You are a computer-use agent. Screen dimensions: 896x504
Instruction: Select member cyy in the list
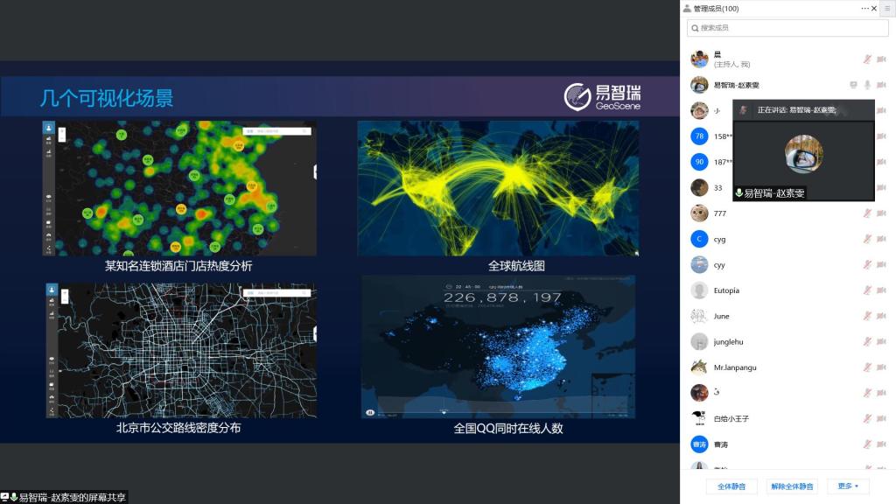[x=719, y=264]
